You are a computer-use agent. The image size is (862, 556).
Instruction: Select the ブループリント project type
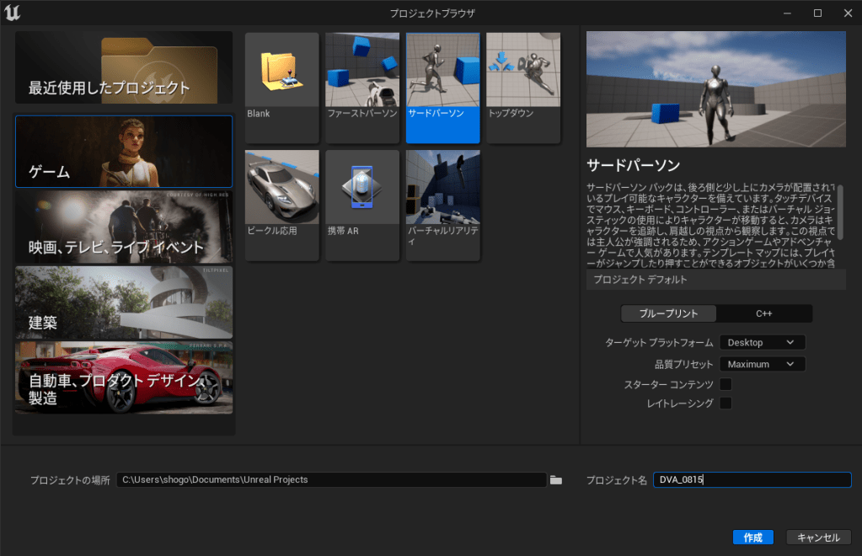[x=668, y=313]
